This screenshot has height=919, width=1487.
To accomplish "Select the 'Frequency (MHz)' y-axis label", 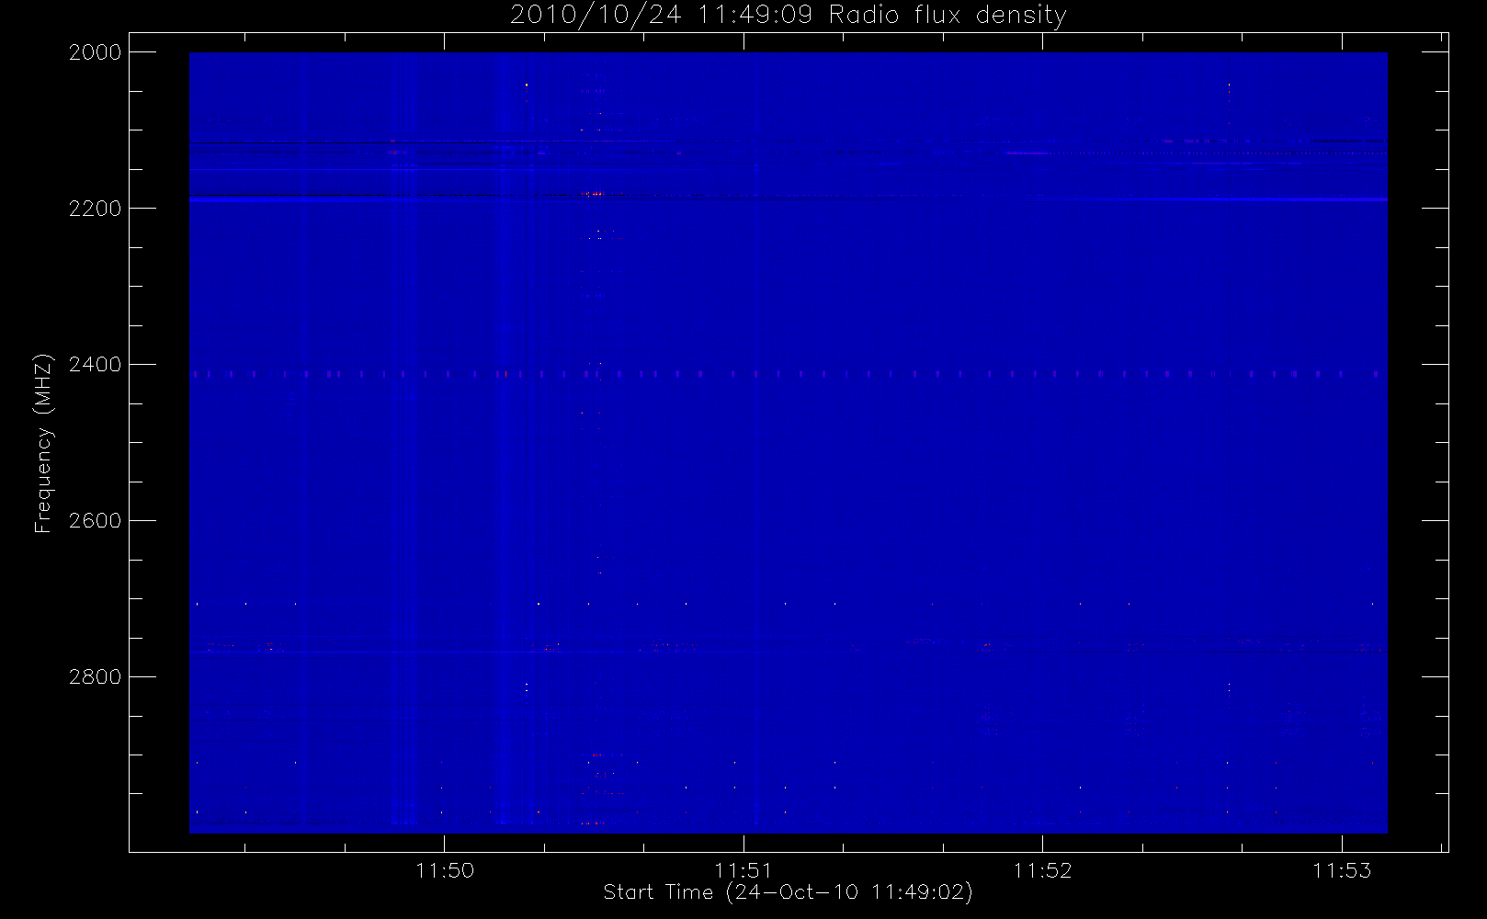I will pyautogui.click(x=43, y=443).
